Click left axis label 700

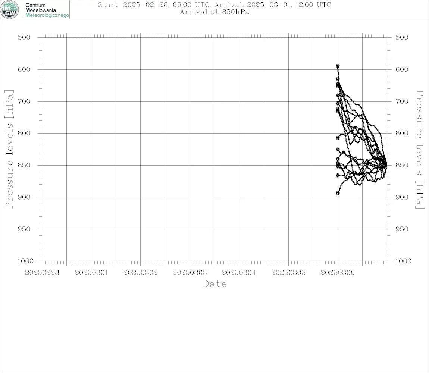pos(24,101)
